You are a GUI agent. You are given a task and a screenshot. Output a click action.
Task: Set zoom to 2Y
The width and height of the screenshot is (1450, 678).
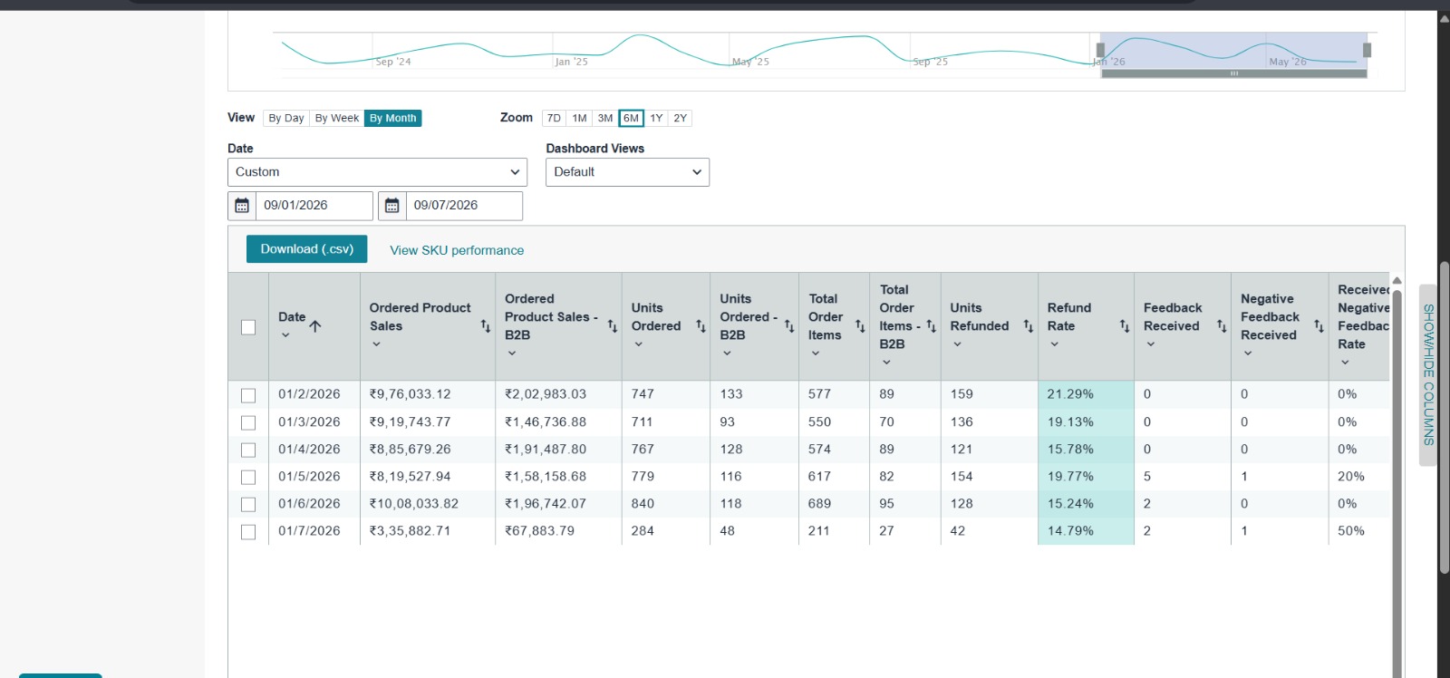coord(680,119)
